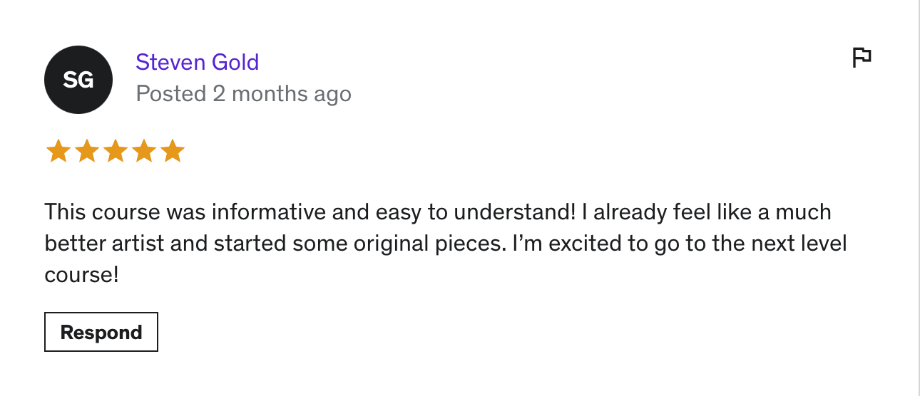Click the fourth rating star
Viewport: 920px width, 396px height.
tap(143, 151)
